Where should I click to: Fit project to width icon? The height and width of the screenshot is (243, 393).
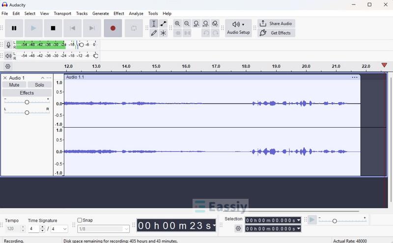tap(205, 24)
